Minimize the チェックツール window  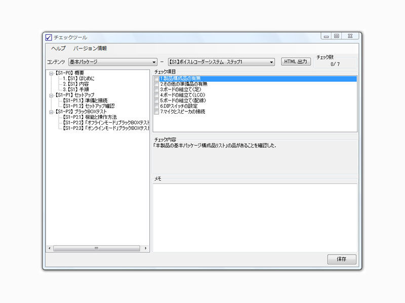tap(326, 36)
